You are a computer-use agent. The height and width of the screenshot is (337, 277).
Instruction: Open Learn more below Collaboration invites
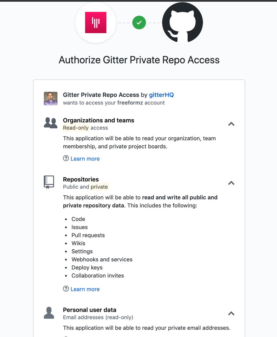tap(85, 289)
